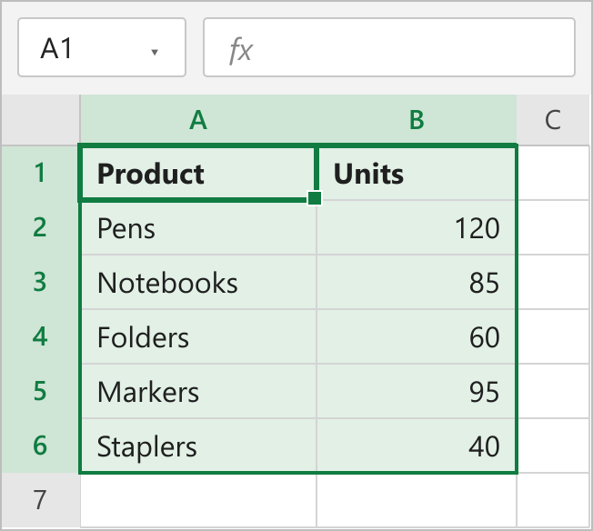593x531 pixels.
Task: Click the Product header cell
Action: point(197,174)
